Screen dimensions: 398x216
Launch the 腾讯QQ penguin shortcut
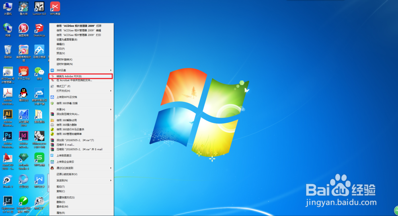tap(23, 95)
